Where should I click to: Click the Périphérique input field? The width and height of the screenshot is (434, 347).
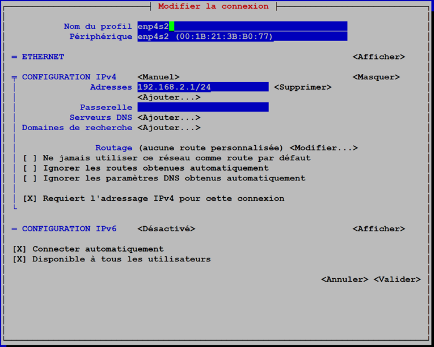[x=242, y=36]
